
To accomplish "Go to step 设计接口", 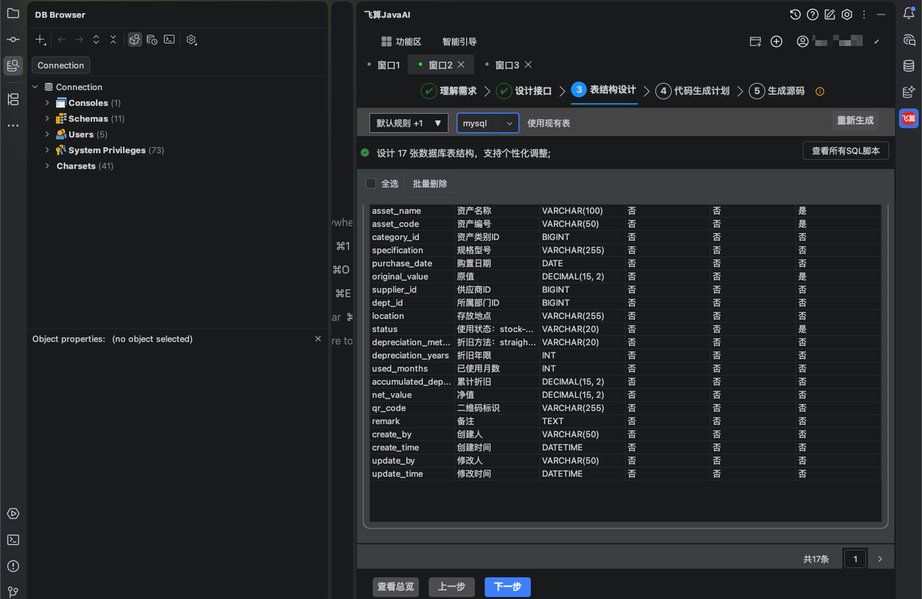I will 524,91.
